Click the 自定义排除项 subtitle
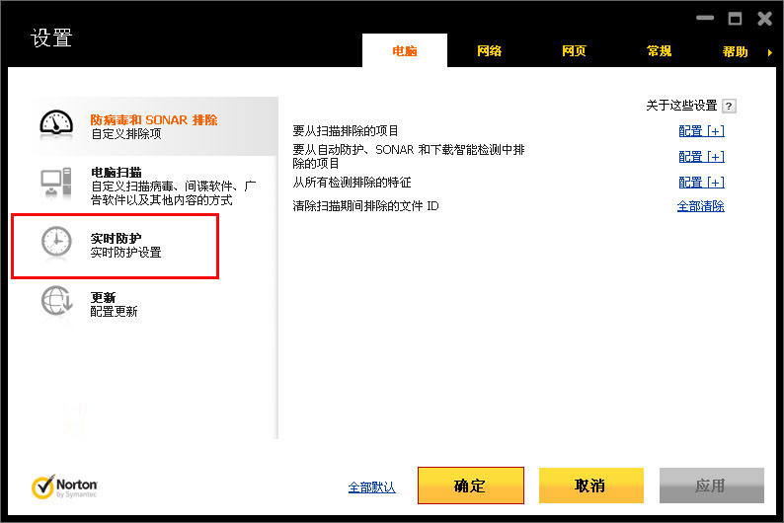784x523 pixels. click(126, 134)
